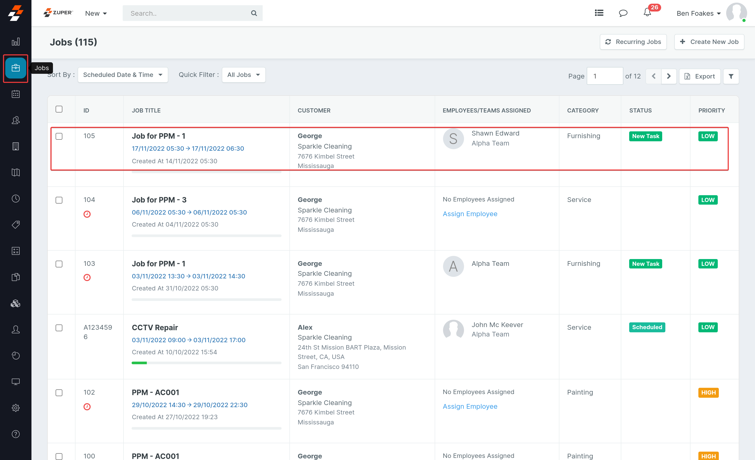The width and height of the screenshot is (755, 460).
Task: Open the Ben Foakes user menu
Action: (x=698, y=13)
